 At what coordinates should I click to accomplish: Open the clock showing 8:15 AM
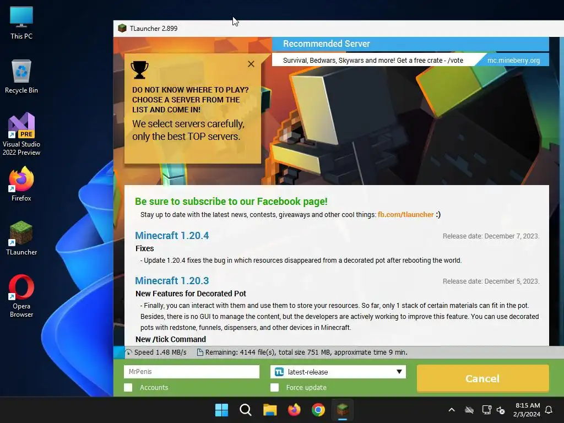527,410
